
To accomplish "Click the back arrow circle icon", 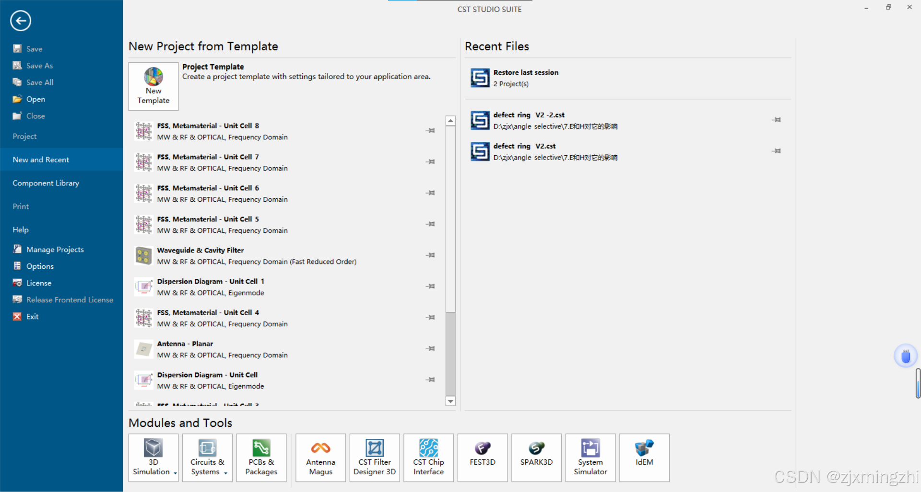I will click(21, 21).
